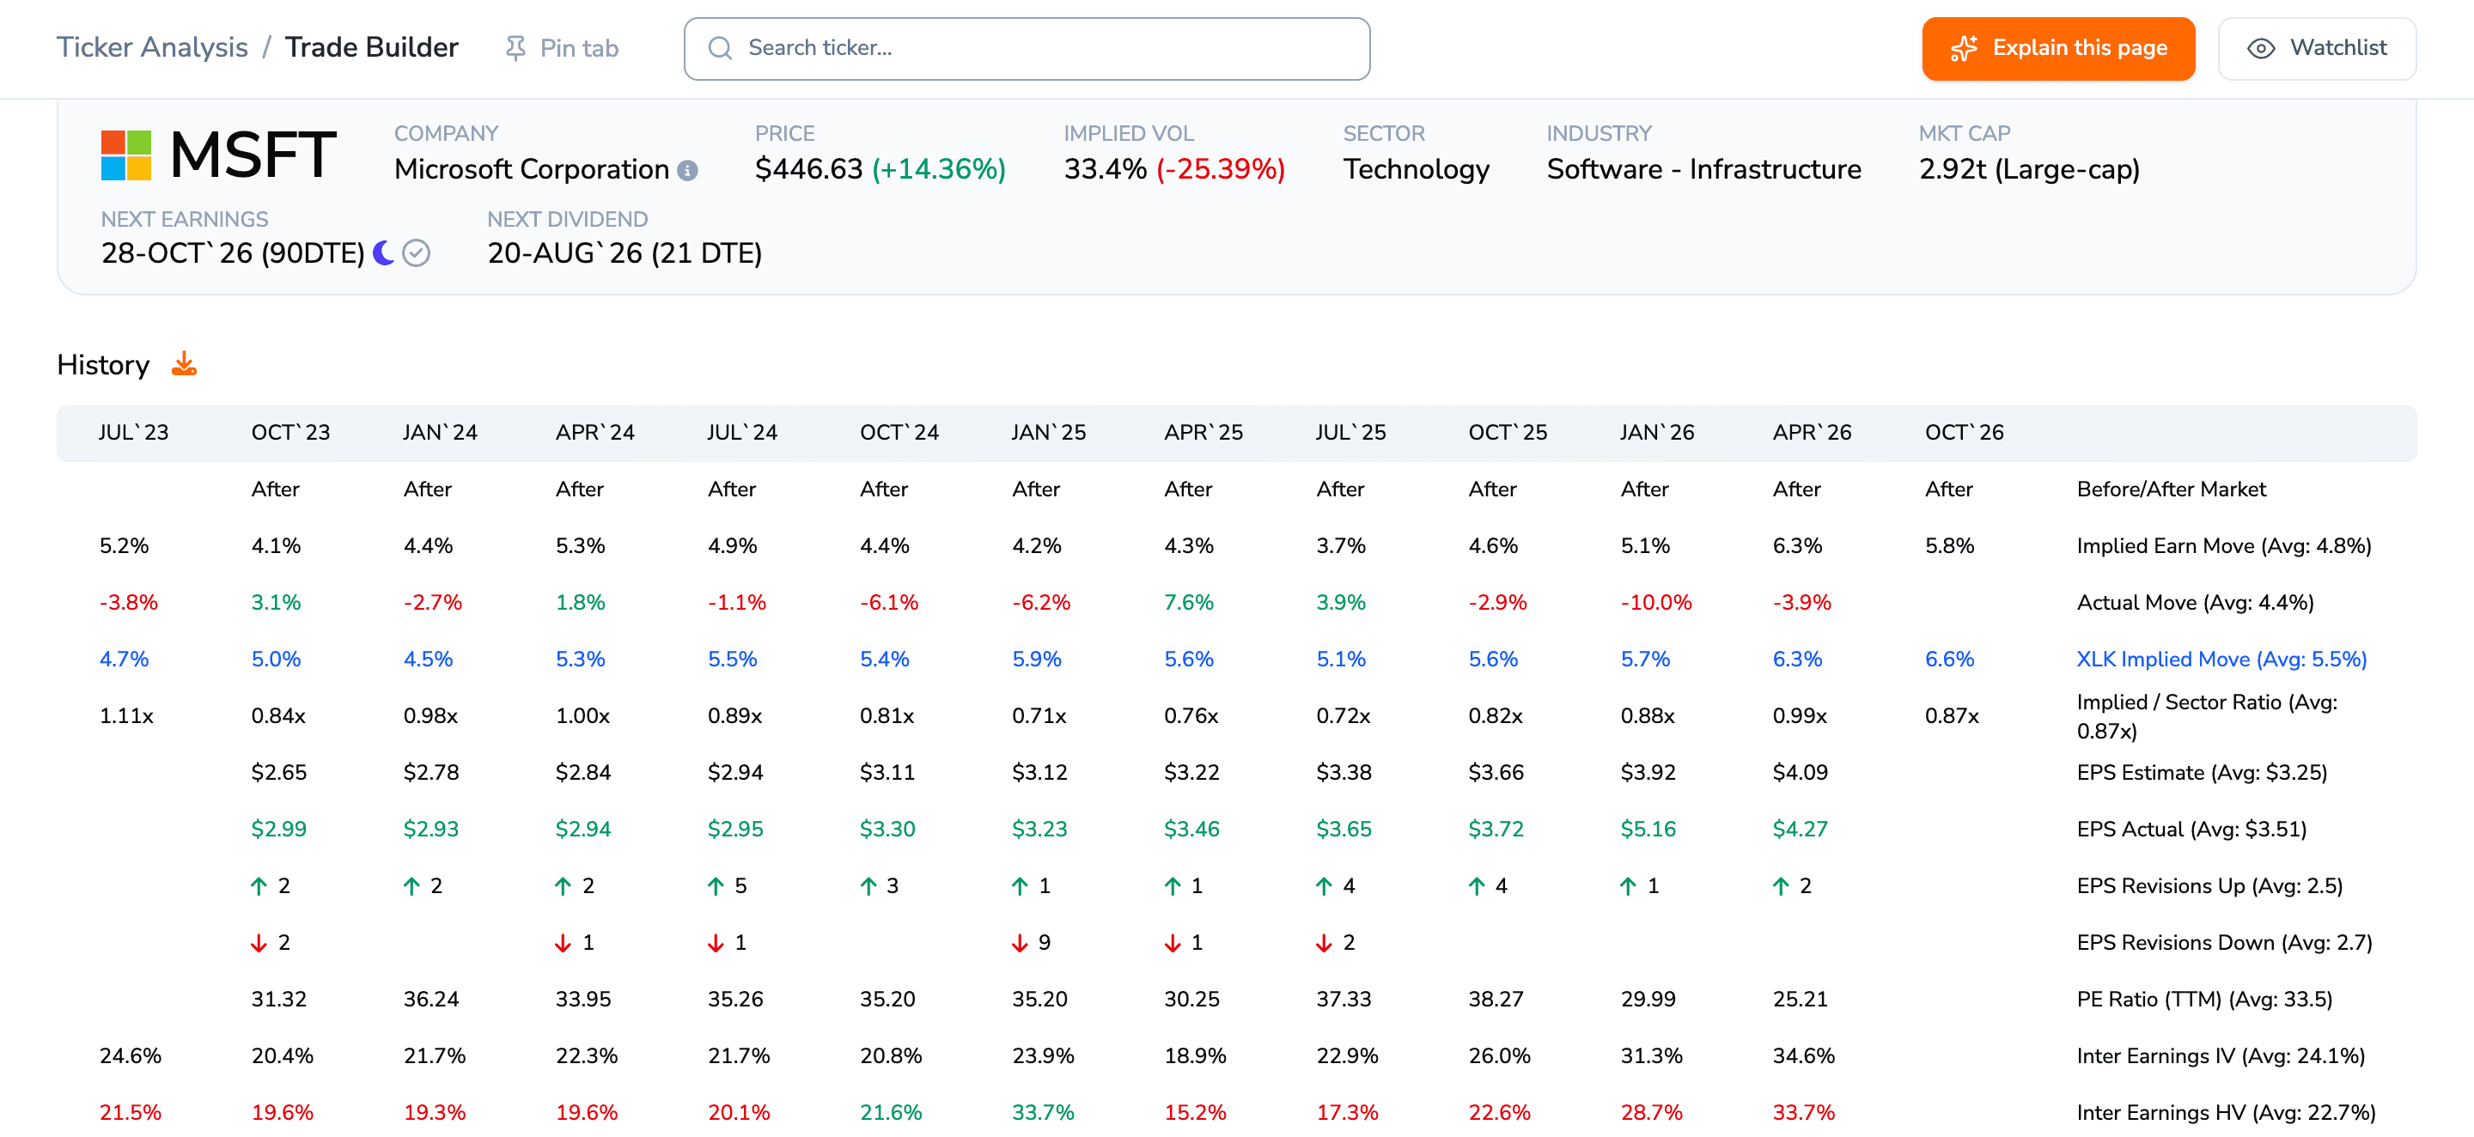Click Explain this page button
This screenshot has width=2474, height=1137.
pos(2058,48)
